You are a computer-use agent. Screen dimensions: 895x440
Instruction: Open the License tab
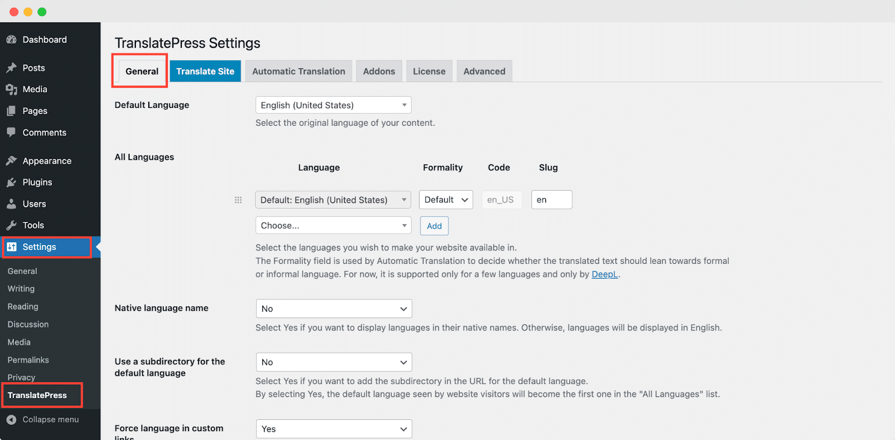tap(429, 71)
